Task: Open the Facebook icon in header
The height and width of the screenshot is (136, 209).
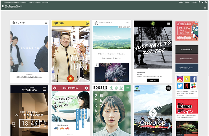Action: (199, 2)
